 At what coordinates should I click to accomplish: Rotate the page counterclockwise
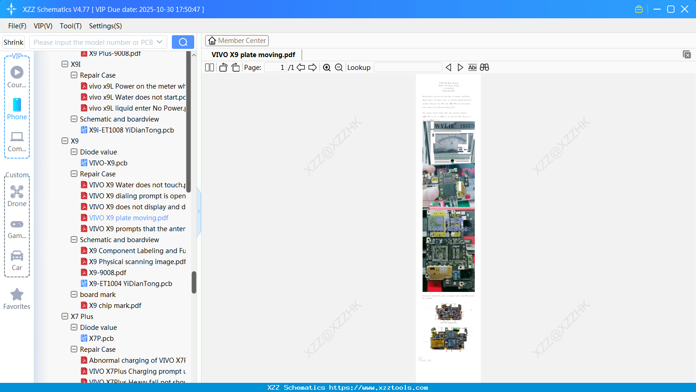coord(223,68)
